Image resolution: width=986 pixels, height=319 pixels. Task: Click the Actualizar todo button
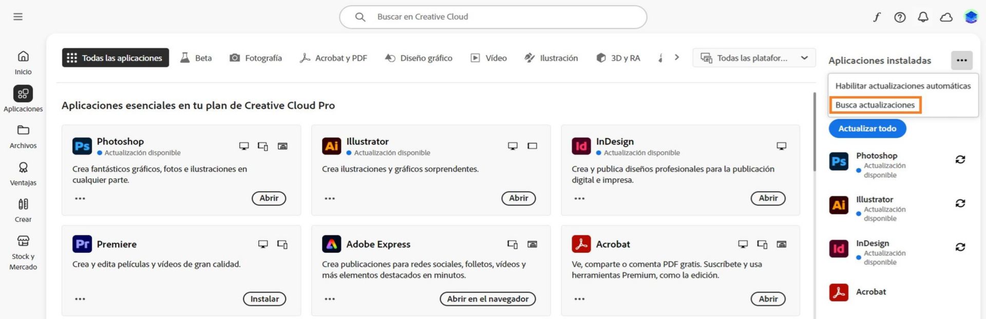(867, 128)
